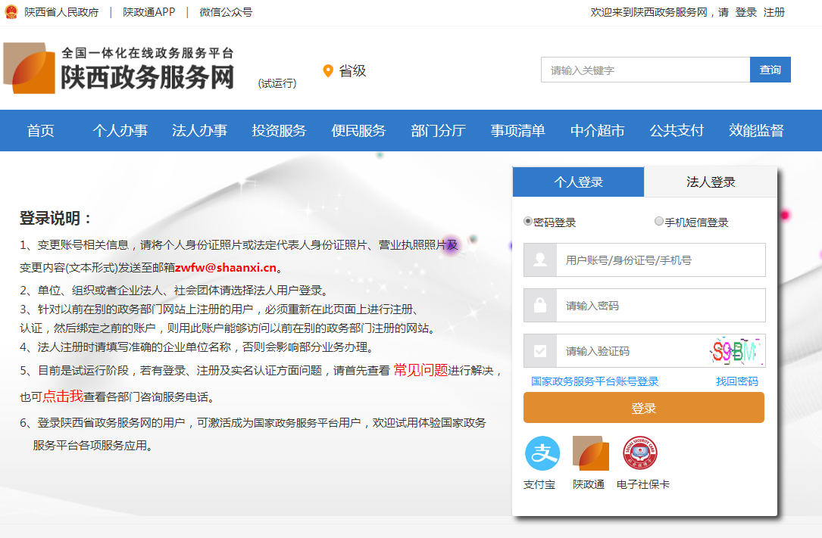Screen dimensions: 822x538
Task: Refresh the S9BM captcha image
Action: pos(735,350)
